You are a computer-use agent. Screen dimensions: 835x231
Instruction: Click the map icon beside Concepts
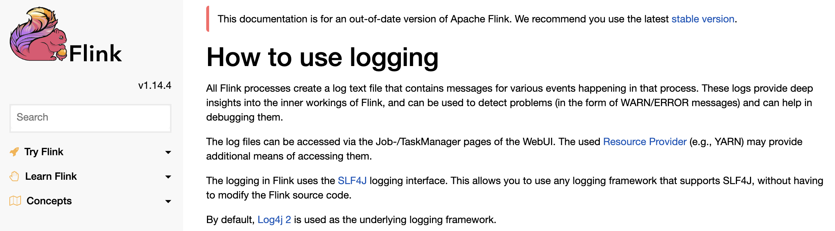[14, 201]
